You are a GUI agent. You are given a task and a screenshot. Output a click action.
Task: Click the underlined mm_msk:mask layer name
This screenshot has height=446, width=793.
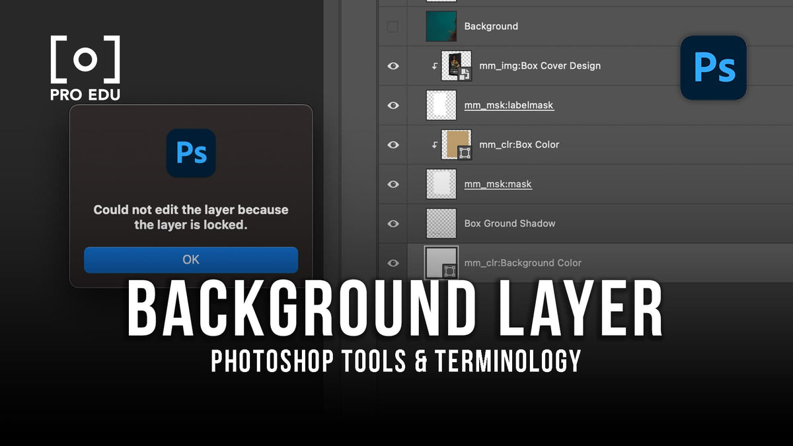[x=498, y=184]
